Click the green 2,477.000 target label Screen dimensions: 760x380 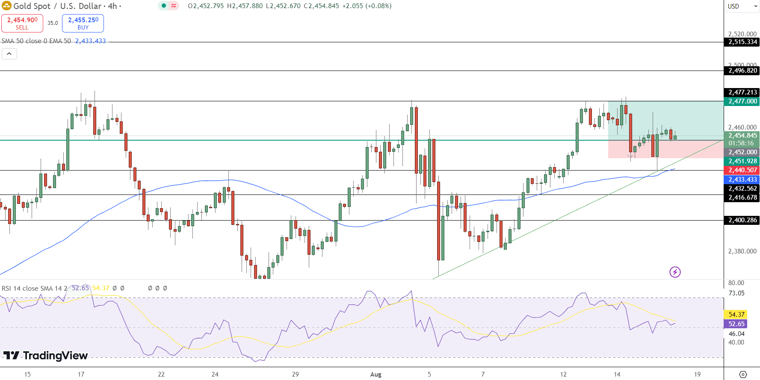coord(742,101)
